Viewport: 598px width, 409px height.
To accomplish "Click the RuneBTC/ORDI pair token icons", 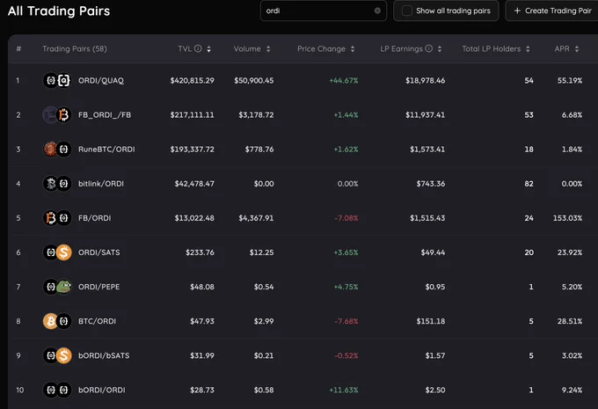I will [57, 150].
